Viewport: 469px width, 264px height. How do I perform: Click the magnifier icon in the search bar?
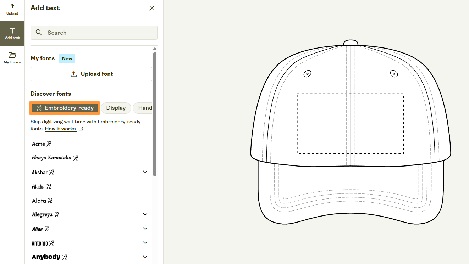[39, 33]
